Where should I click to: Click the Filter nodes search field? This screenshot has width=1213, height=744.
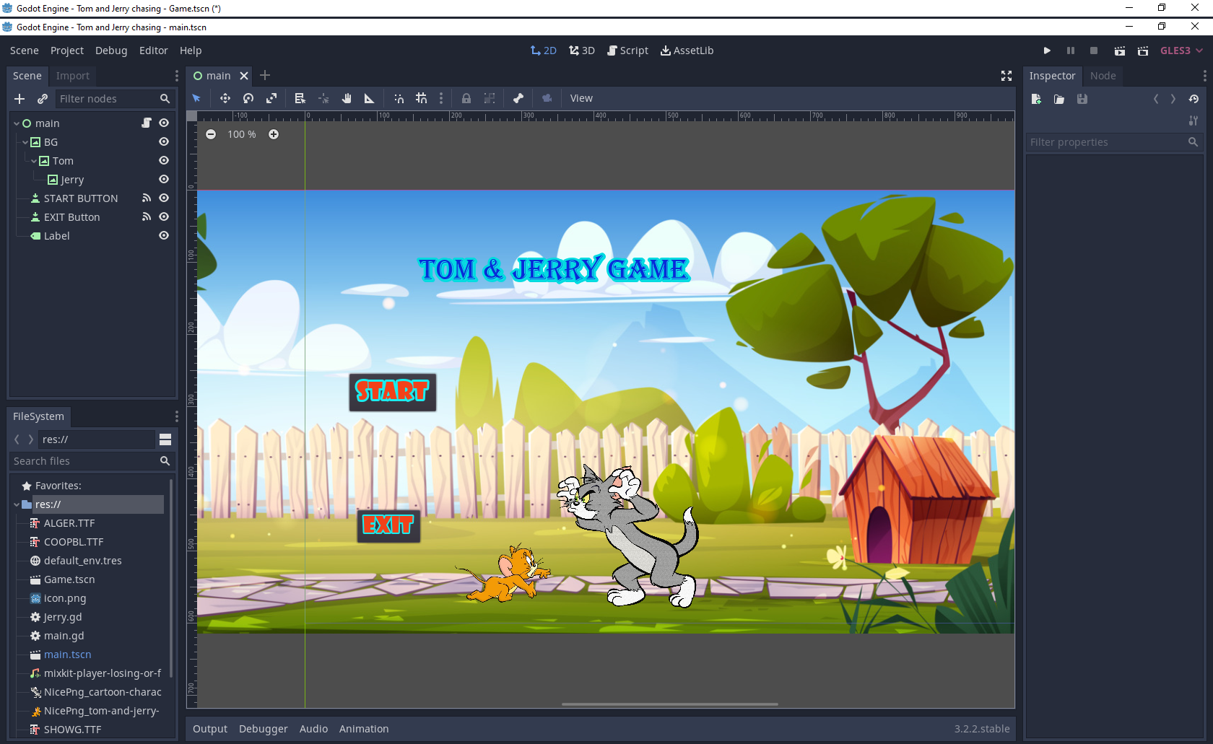108,99
